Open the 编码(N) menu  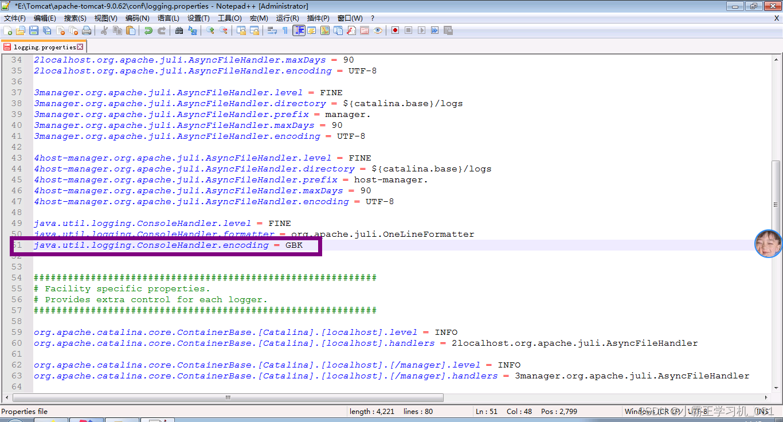(x=138, y=18)
